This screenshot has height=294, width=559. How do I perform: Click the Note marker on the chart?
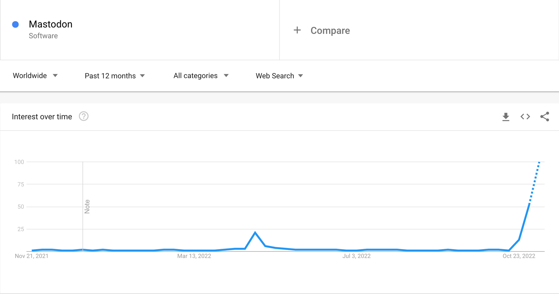click(x=87, y=207)
